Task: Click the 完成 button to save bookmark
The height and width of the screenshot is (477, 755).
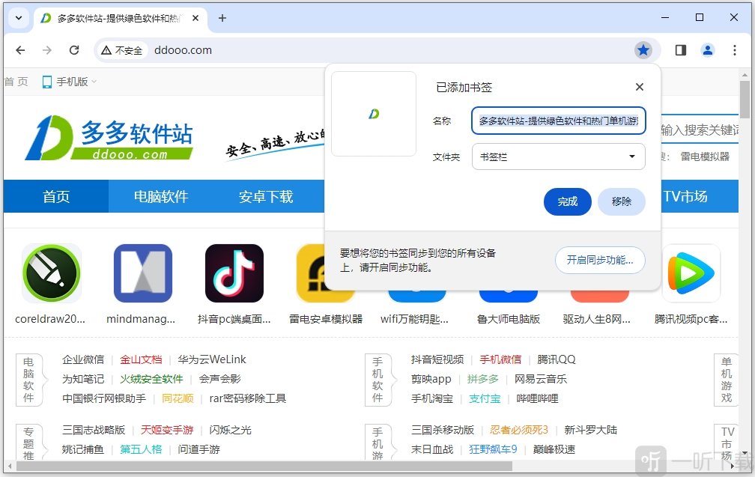Action: click(567, 201)
